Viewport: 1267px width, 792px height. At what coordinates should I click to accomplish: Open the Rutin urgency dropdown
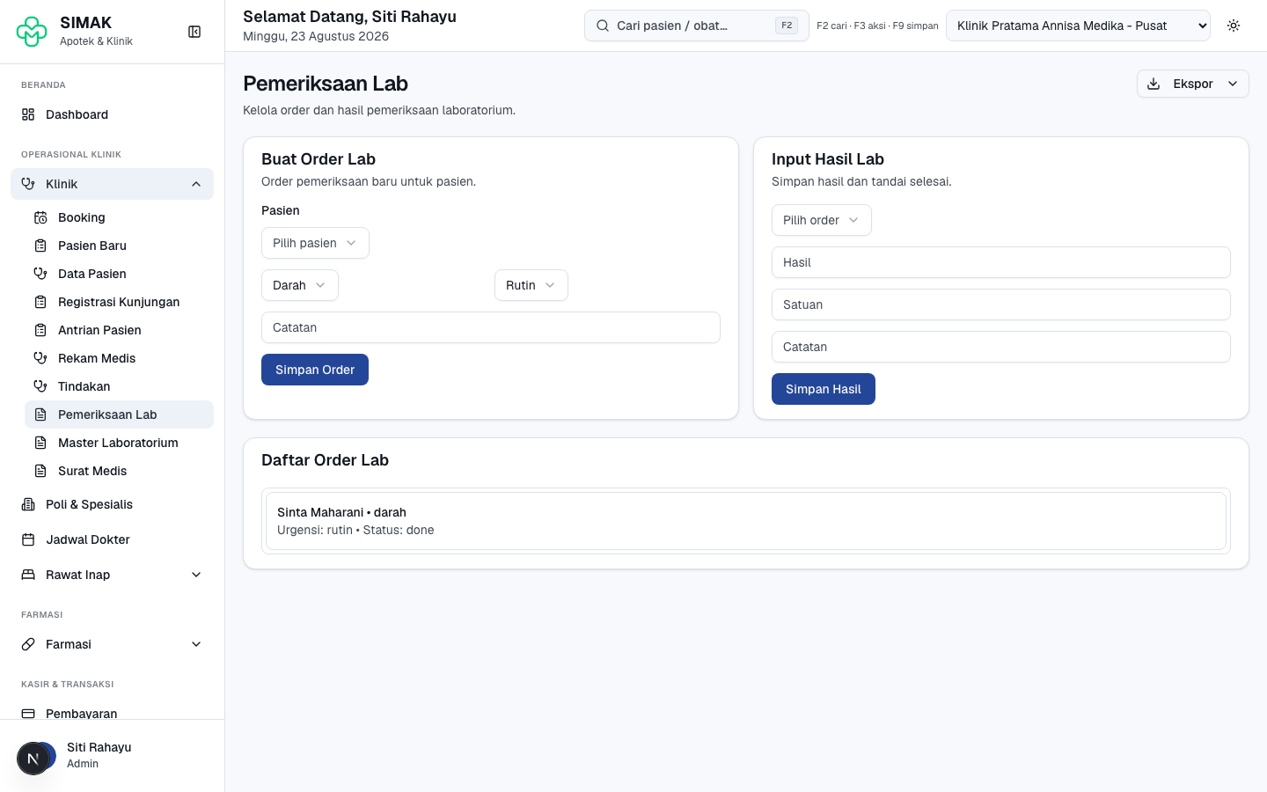531,285
